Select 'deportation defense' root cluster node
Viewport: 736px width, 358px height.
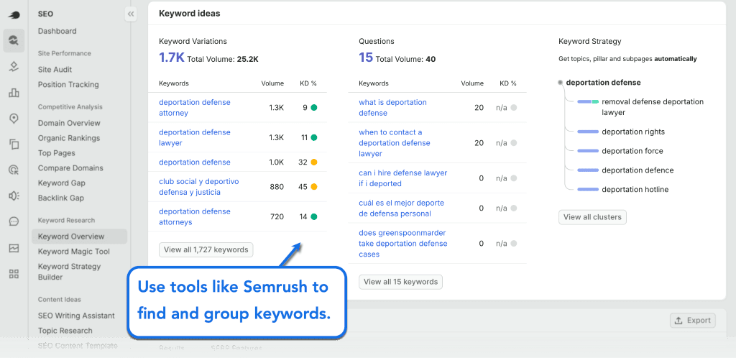(603, 83)
